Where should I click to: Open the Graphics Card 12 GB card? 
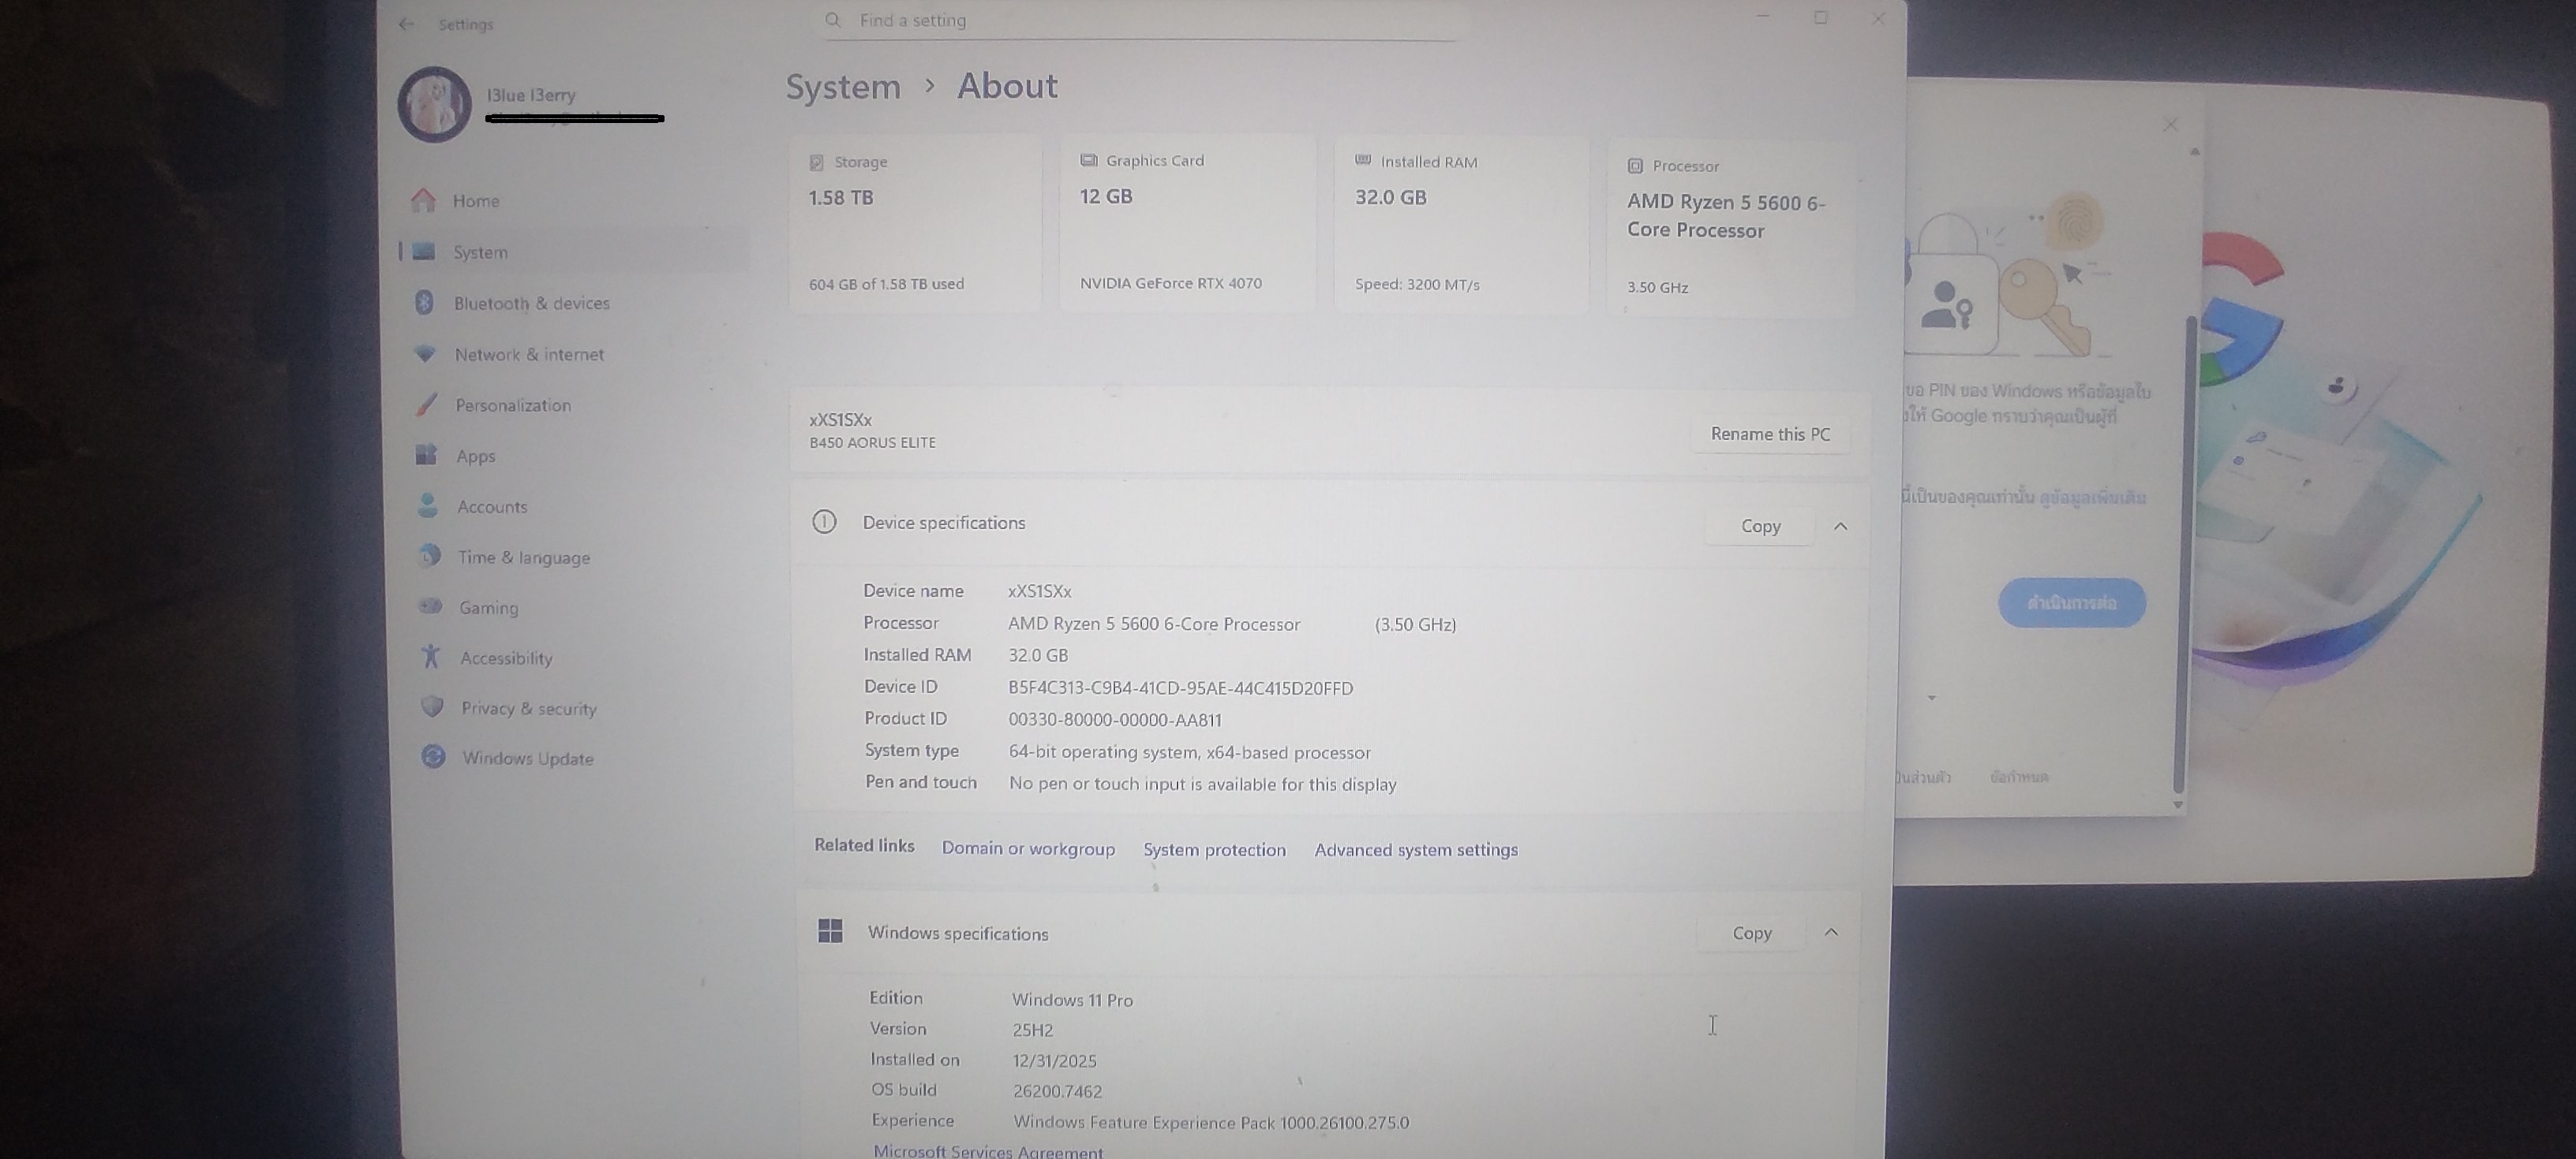tap(1187, 225)
